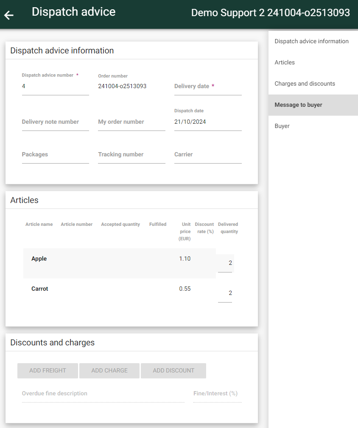Change the Dispatch date value

point(208,122)
